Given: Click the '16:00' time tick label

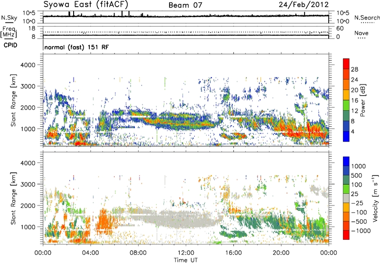Looking at the screenshot, I should [x=233, y=253].
